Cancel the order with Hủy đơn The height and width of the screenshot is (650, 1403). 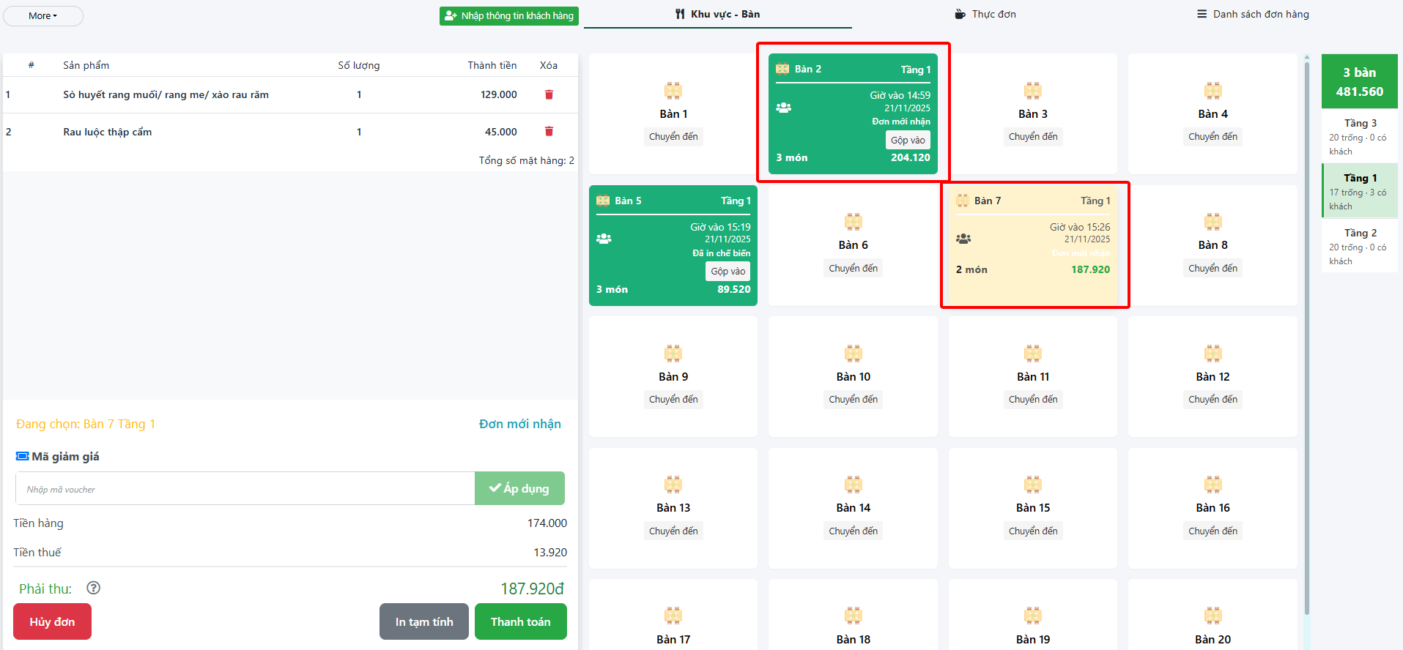point(52,621)
